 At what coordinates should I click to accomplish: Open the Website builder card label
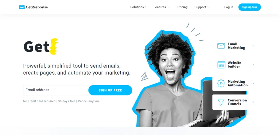[234, 65]
